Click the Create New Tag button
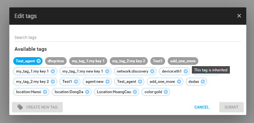This screenshot has width=254, height=123. click(x=37, y=107)
